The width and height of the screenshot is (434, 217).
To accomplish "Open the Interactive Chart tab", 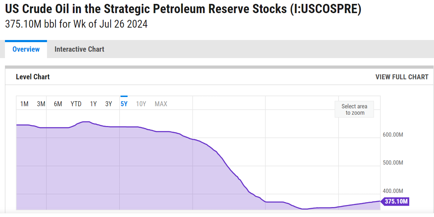I will point(79,49).
